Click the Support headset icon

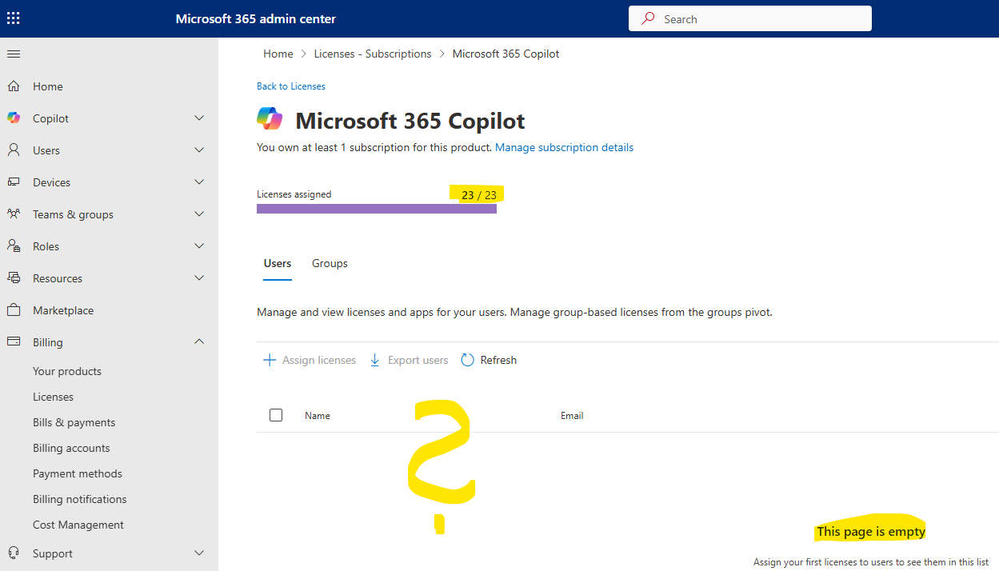[14, 553]
